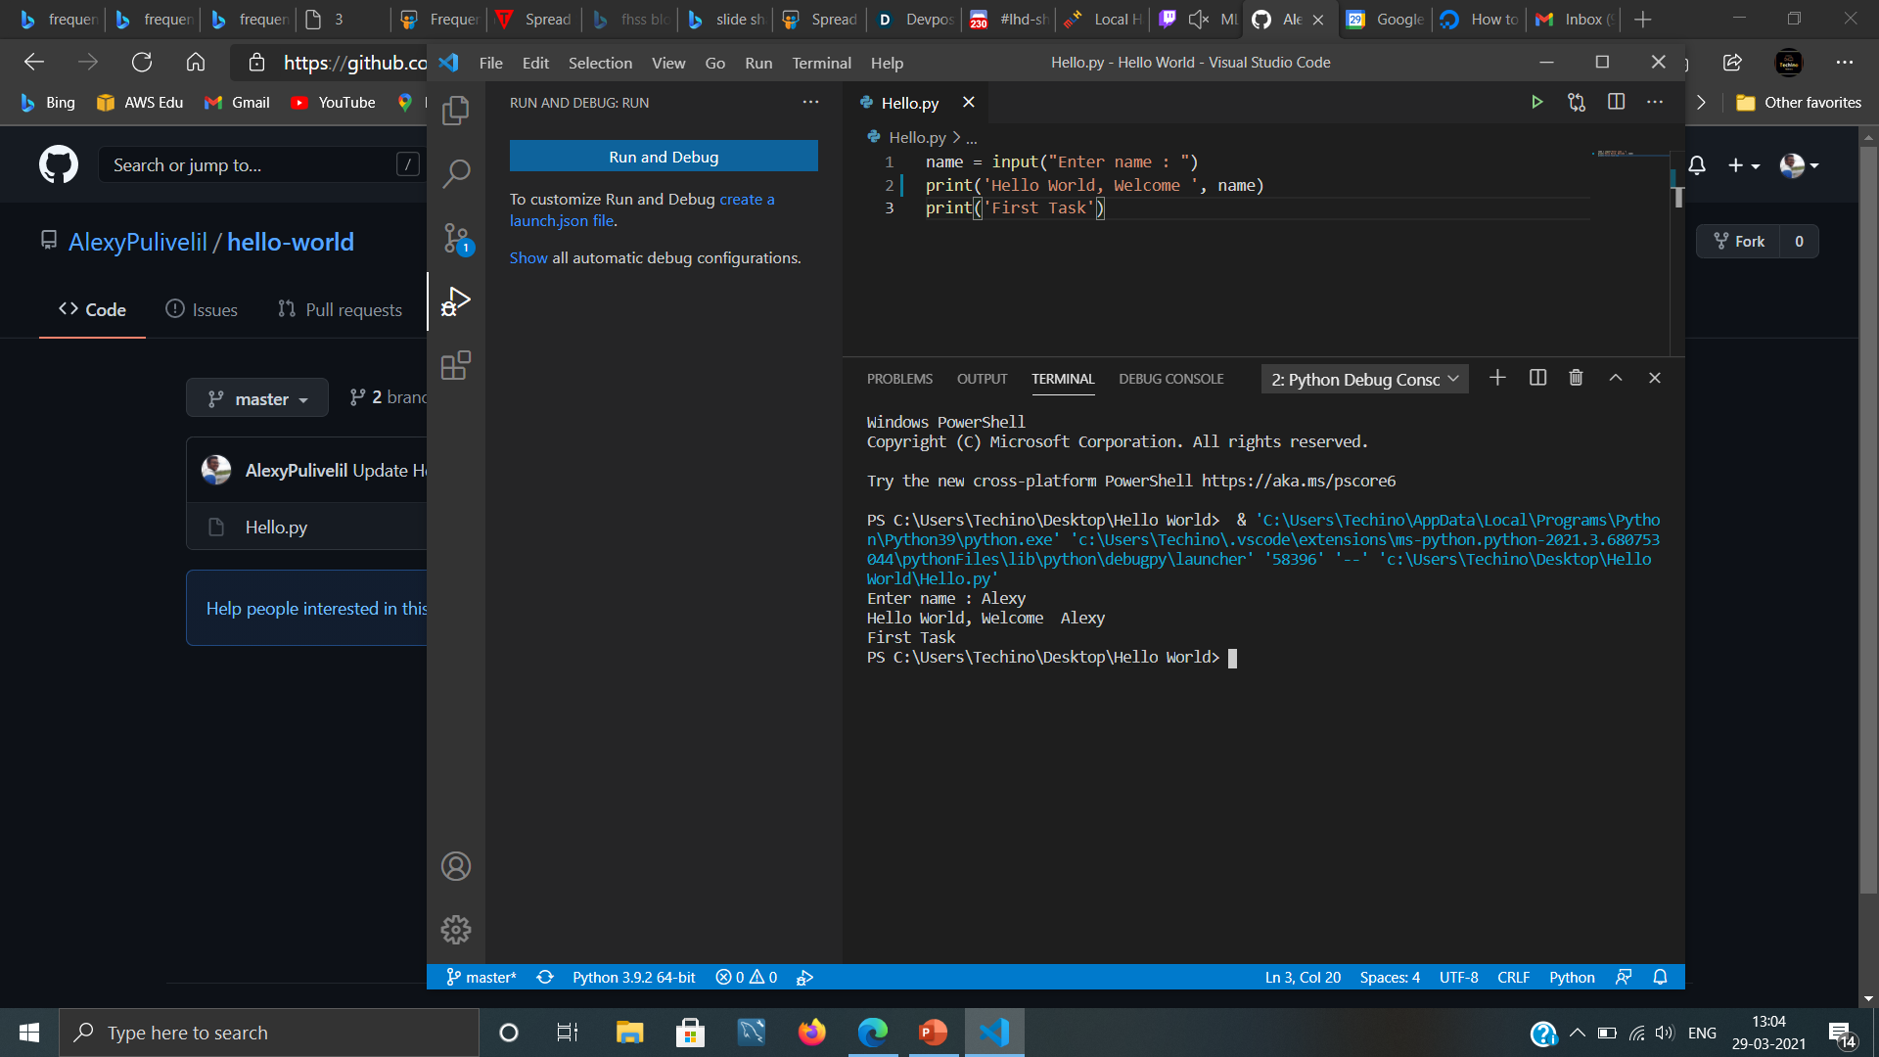This screenshot has width=1879, height=1057.
Task: Focus the Windows taskbar search box
Action: click(x=269, y=1033)
